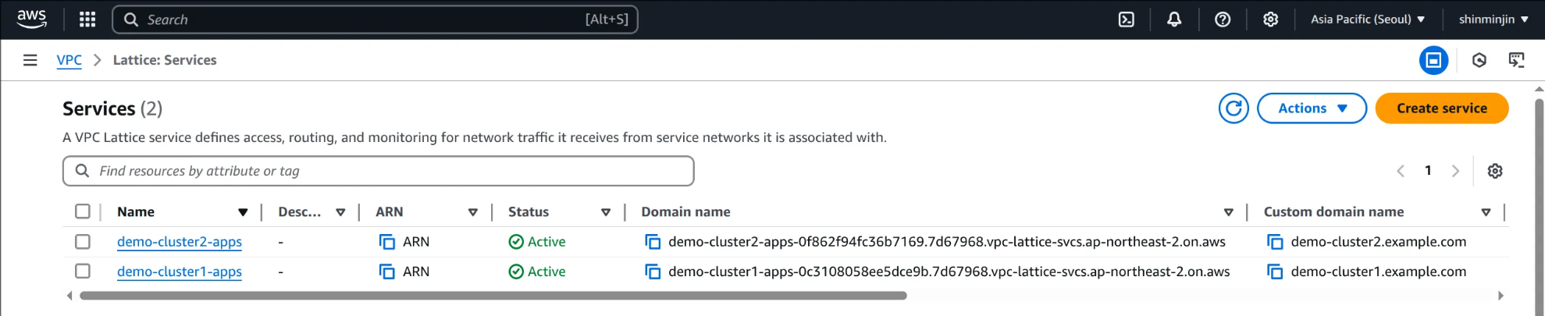This screenshot has width=1545, height=316.
Task: Open the top bar settings gear
Action: tap(1270, 20)
